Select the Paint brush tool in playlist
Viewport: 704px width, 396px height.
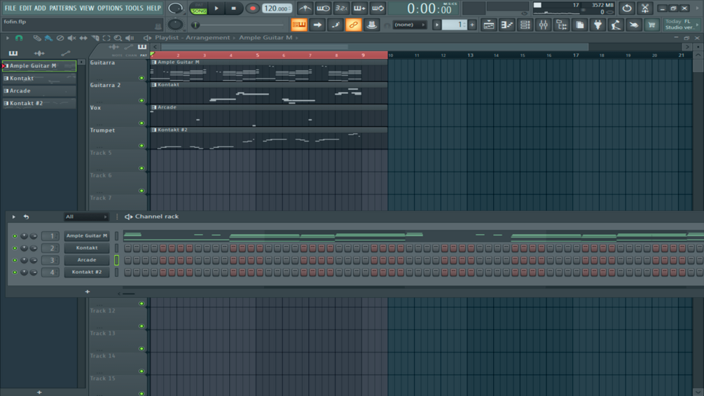coord(48,38)
